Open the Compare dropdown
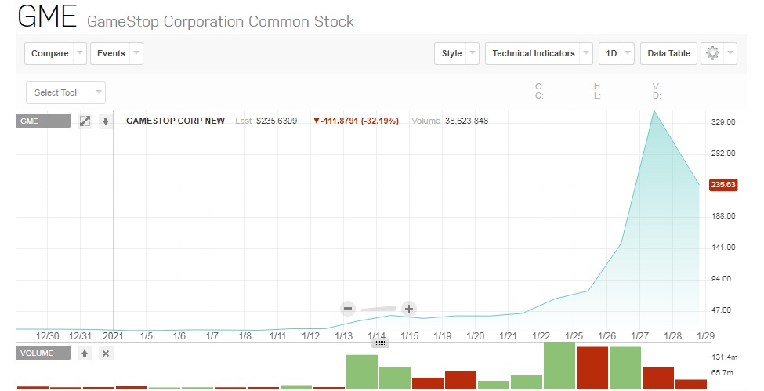This screenshot has width=764, height=391. [56, 53]
